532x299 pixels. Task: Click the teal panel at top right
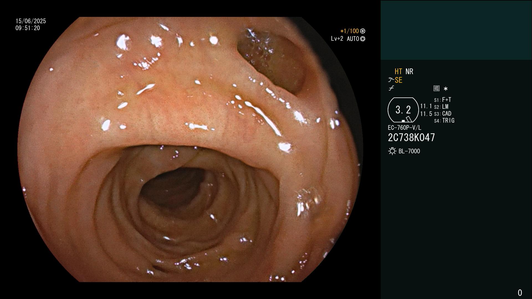(456, 30)
